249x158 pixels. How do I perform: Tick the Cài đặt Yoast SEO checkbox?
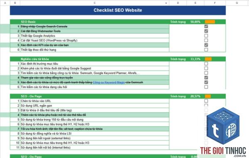click(x=206, y=40)
